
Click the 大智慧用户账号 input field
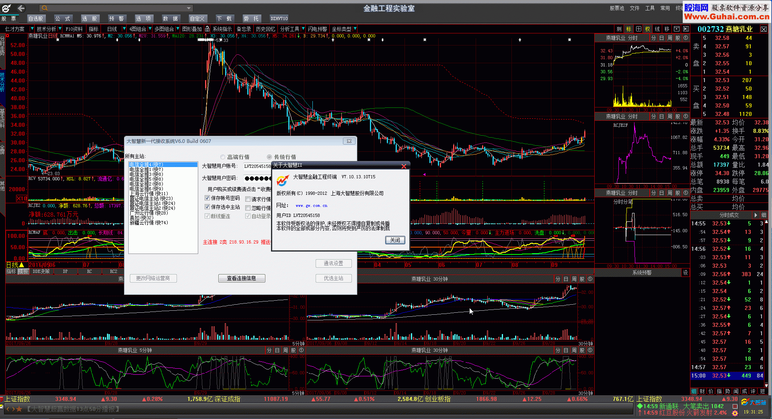pos(257,166)
